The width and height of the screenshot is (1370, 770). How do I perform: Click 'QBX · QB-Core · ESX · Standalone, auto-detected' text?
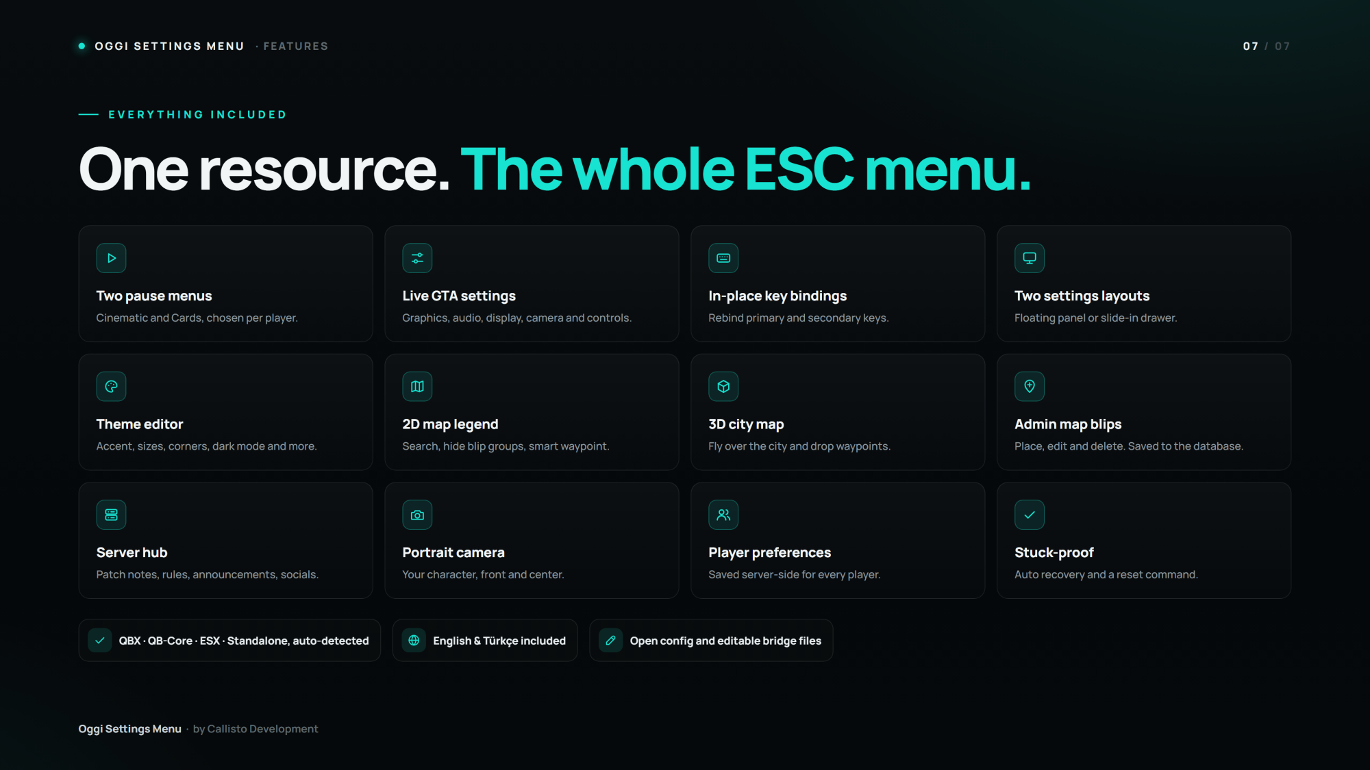click(244, 641)
